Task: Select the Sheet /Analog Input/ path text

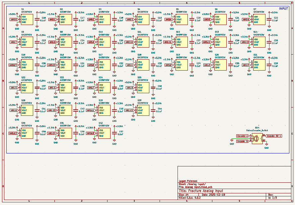Action: 192,184
